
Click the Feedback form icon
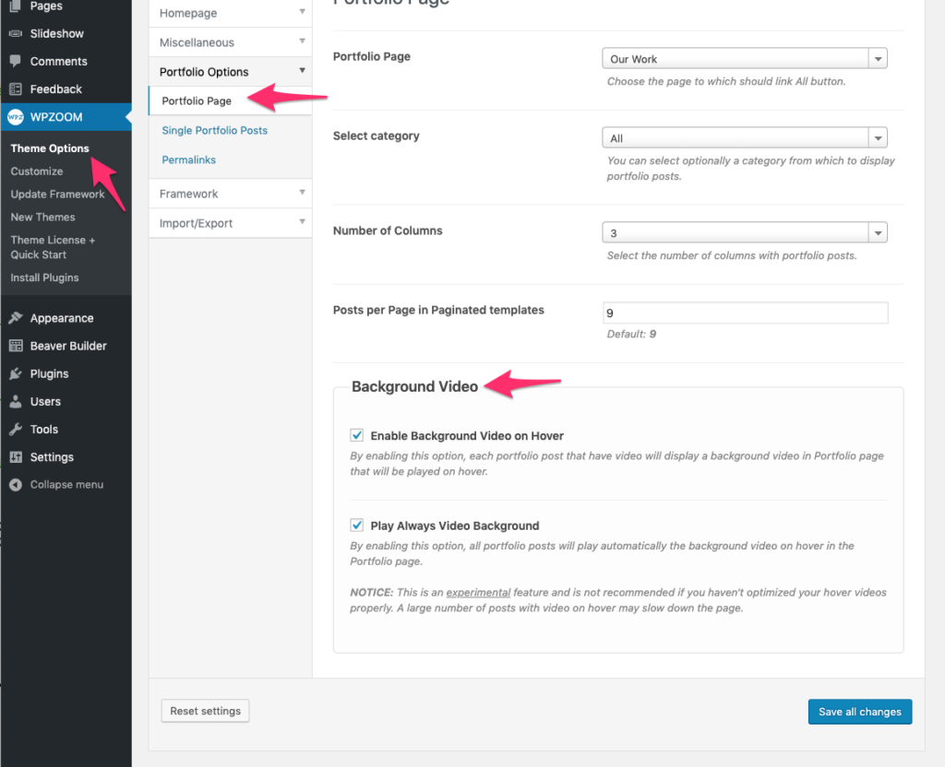point(15,89)
